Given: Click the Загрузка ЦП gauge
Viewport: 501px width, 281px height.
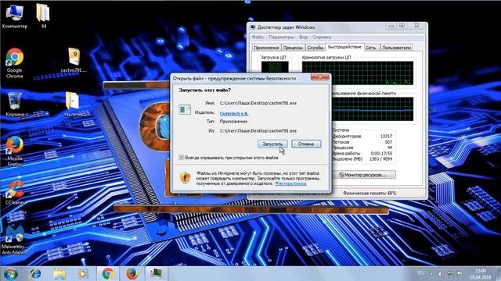Looking at the screenshot, I should coord(275,67).
